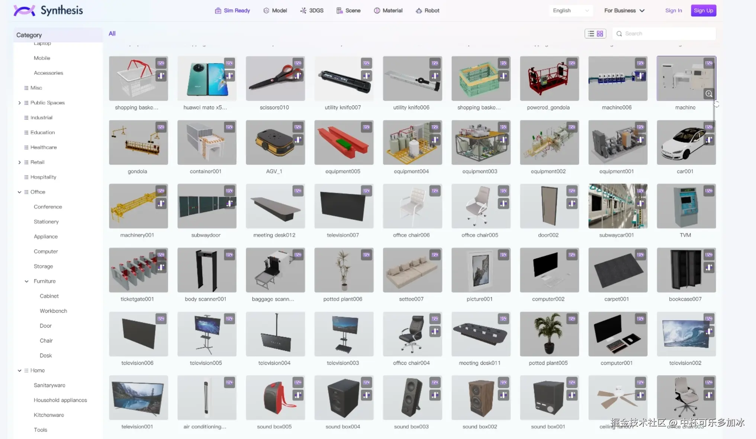Expand the Public Spaces category

coord(19,103)
